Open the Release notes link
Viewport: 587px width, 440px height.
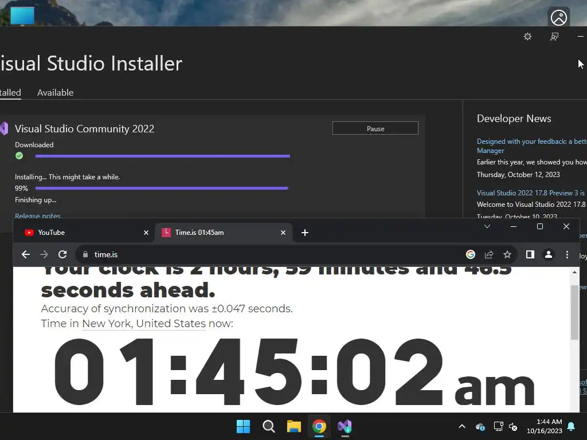point(37,215)
